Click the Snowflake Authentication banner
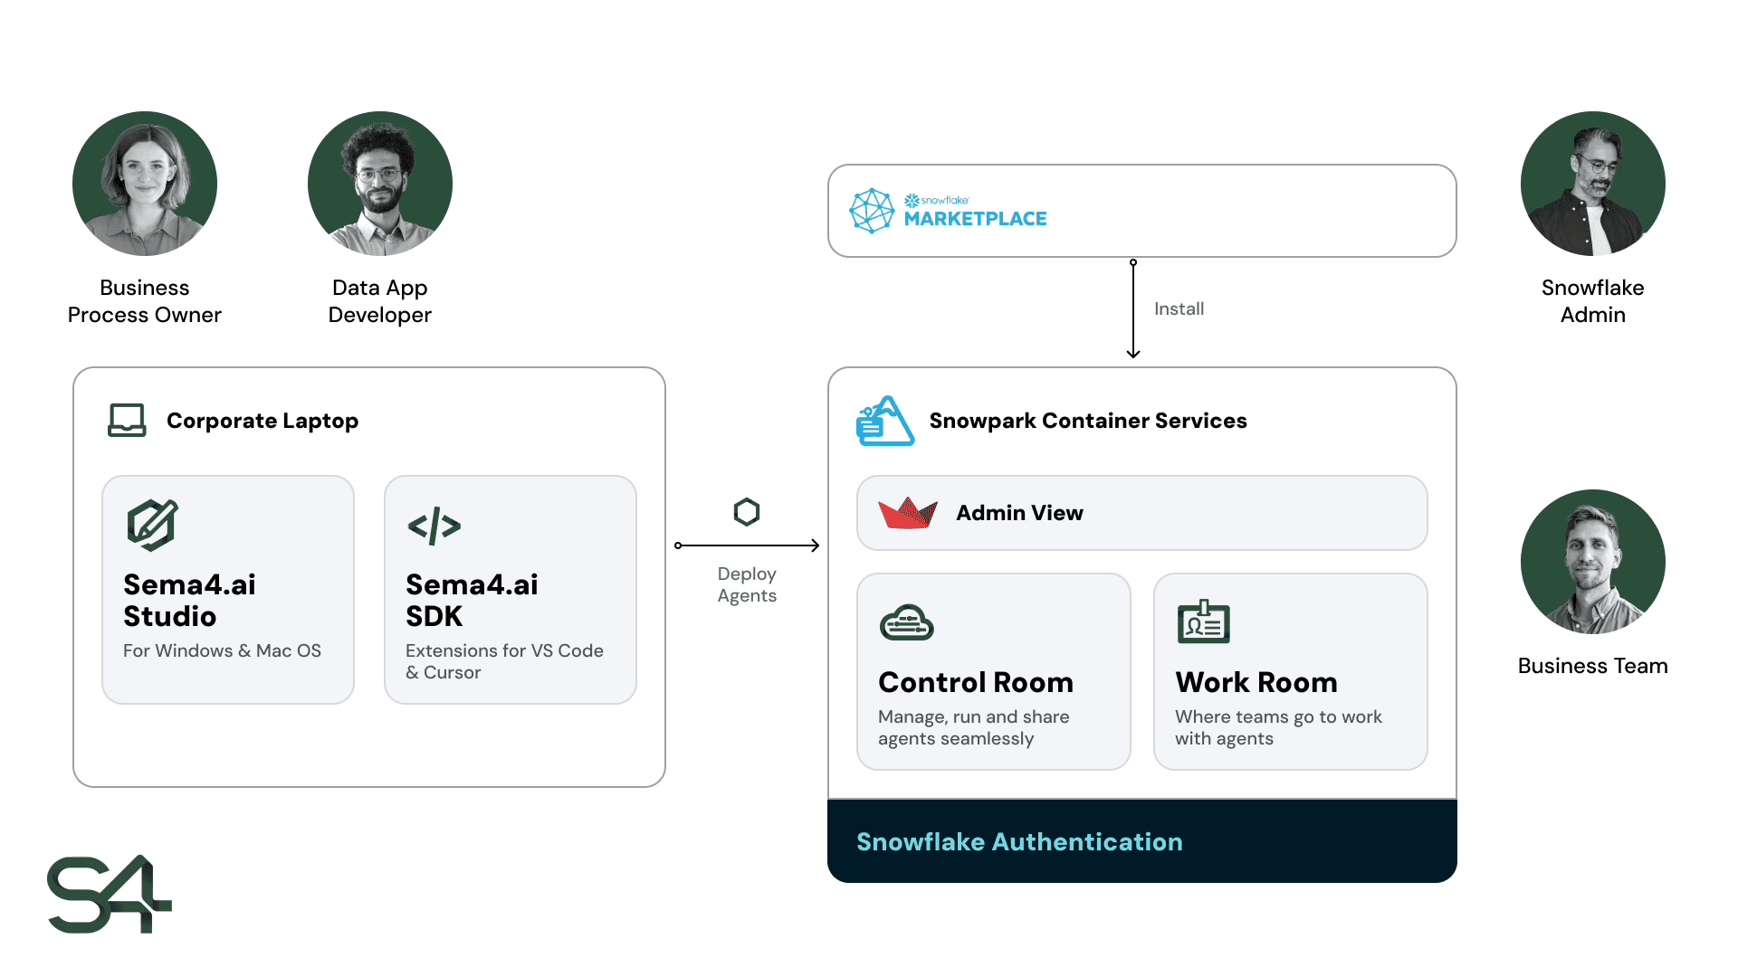The width and height of the screenshot is (1738, 977). click(1142, 841)
